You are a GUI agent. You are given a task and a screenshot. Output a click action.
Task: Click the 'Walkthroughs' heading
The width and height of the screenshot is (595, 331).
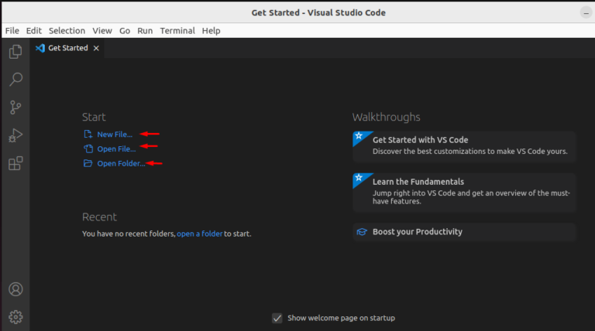386,117
